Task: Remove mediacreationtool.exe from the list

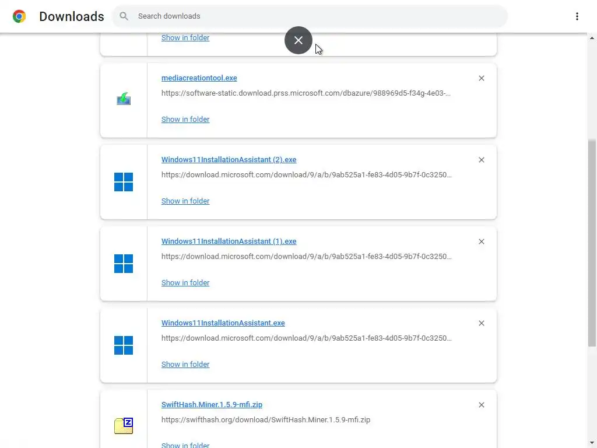Action: (x=482, y=78)
